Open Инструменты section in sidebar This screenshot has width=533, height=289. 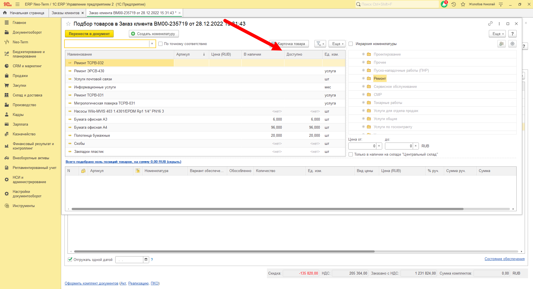click(x=24, y=206)
